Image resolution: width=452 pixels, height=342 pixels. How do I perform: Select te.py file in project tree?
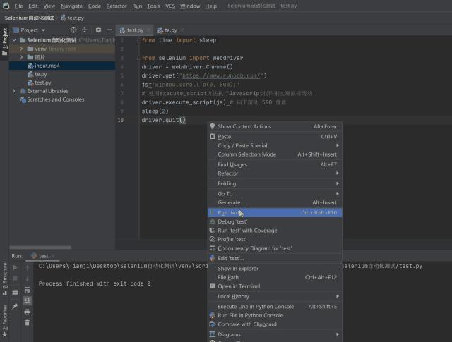(x=40, y=74)
